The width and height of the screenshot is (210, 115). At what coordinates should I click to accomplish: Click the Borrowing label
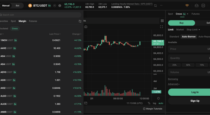click(173, 79)
